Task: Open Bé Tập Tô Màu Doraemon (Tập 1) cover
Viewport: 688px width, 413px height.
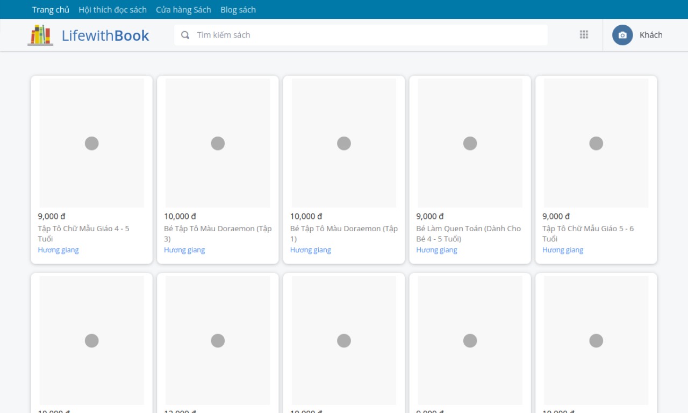Action: [344, 143]
